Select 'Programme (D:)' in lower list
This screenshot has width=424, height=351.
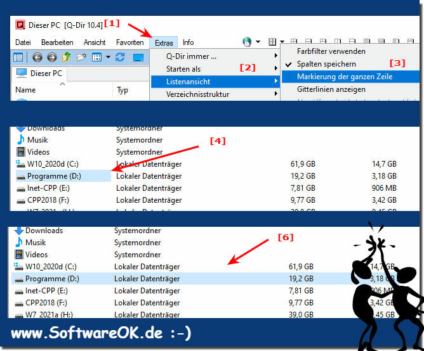click(x=52, y=279)
